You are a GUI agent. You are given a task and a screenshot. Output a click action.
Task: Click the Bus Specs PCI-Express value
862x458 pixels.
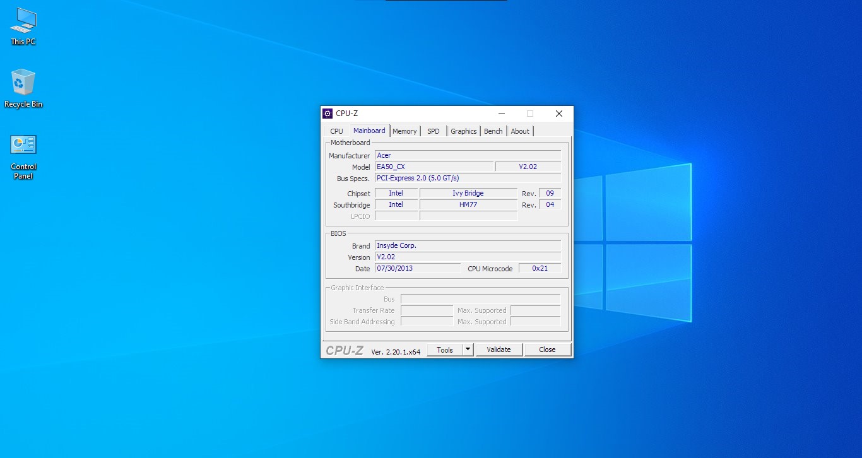[x=468, y=178]
